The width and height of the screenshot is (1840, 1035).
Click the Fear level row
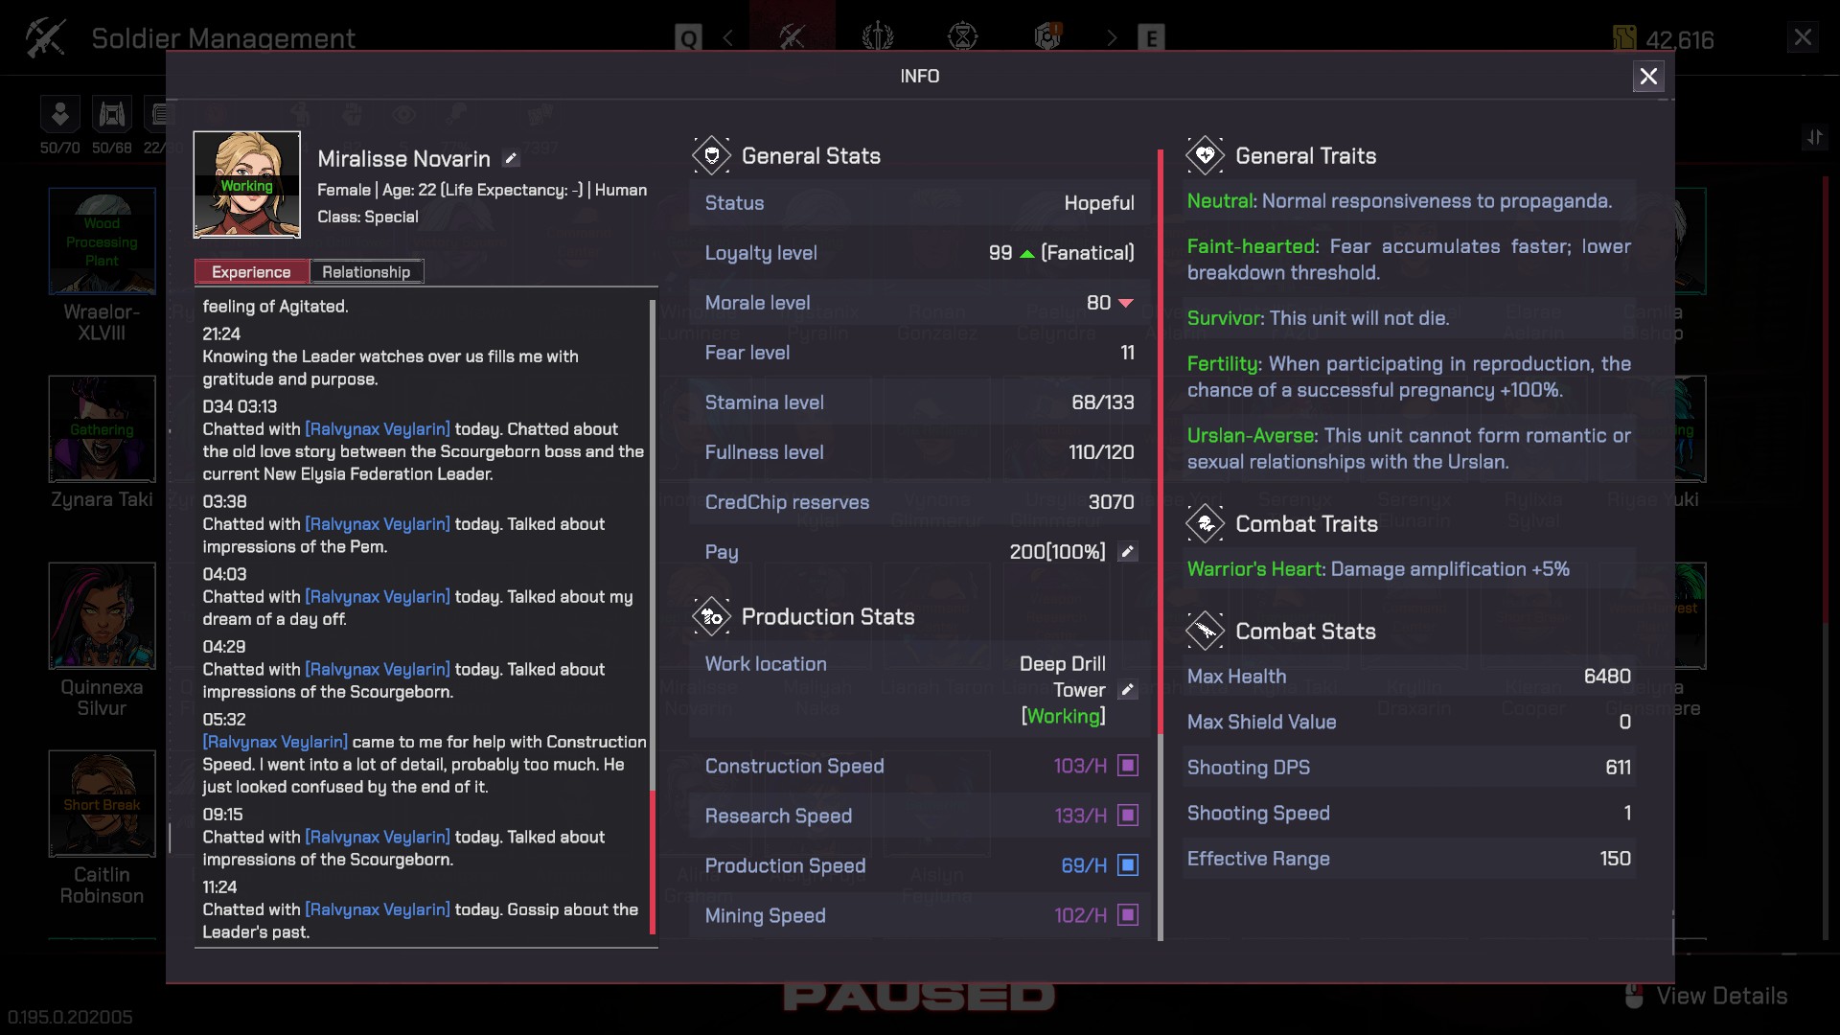coord(920,353)
